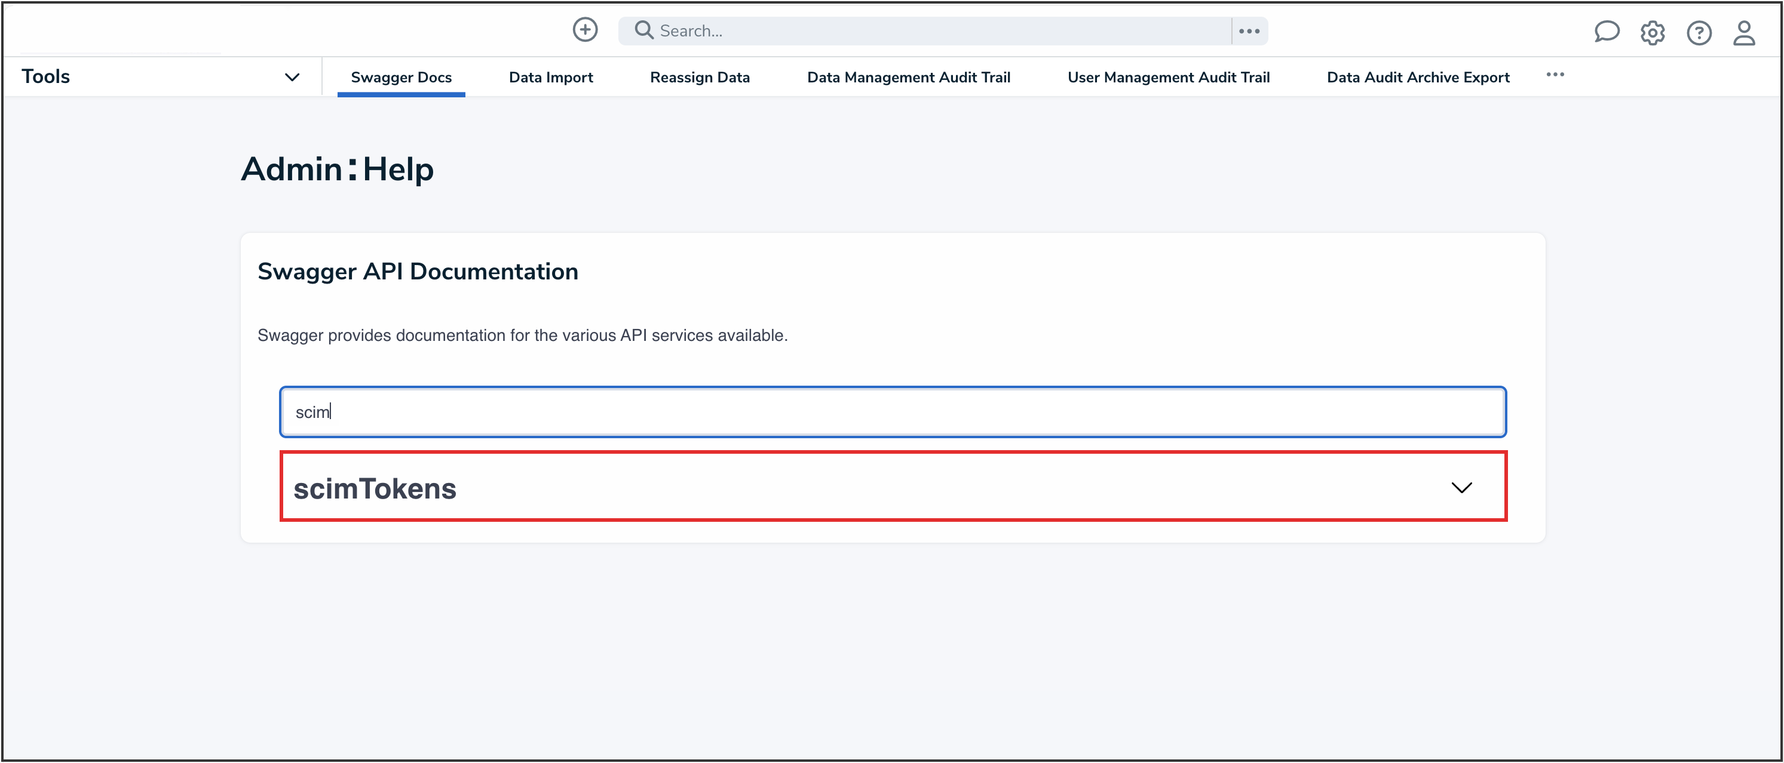Click into the scim search field
This screenshot has height=763, width=1784.
tap(892, 411)
